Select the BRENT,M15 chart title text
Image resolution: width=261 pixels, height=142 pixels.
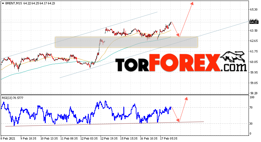click(x=13, y=3)
